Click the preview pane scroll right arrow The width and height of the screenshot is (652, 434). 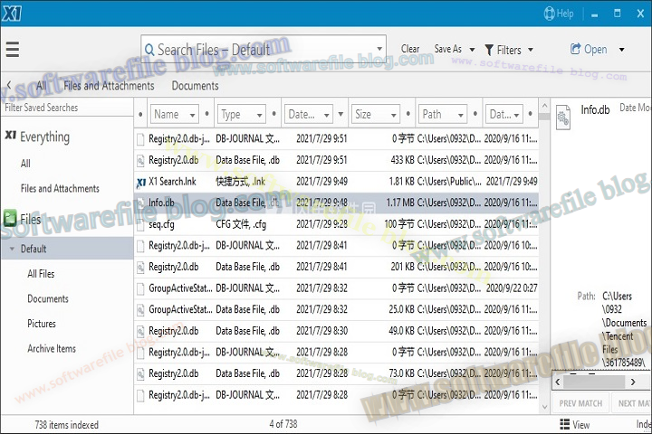(633, 382)
